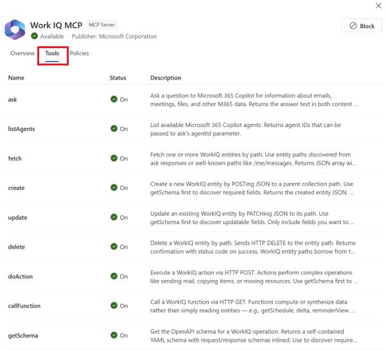Click the Work IQ MCP Copilot logo

coord(15,30)
